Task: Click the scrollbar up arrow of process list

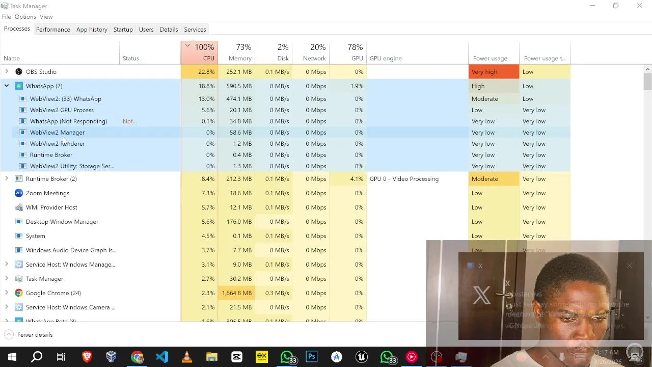Action: [647, 69]
